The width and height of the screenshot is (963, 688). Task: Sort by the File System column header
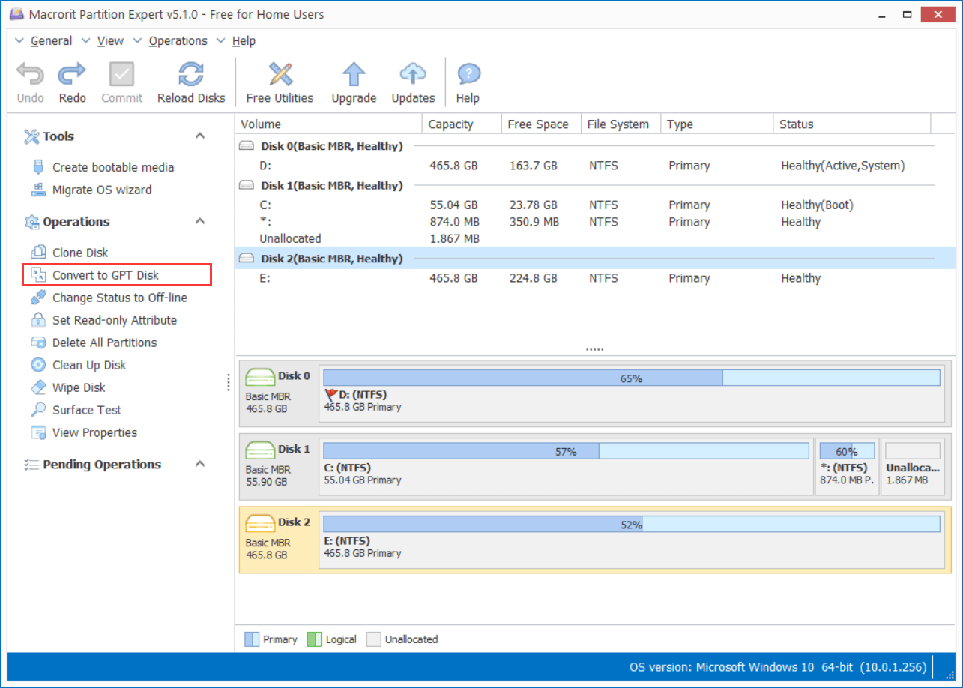tap(621, 124)
